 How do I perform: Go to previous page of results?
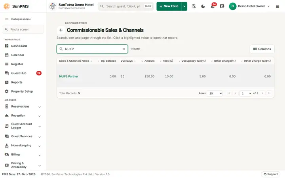236,93
